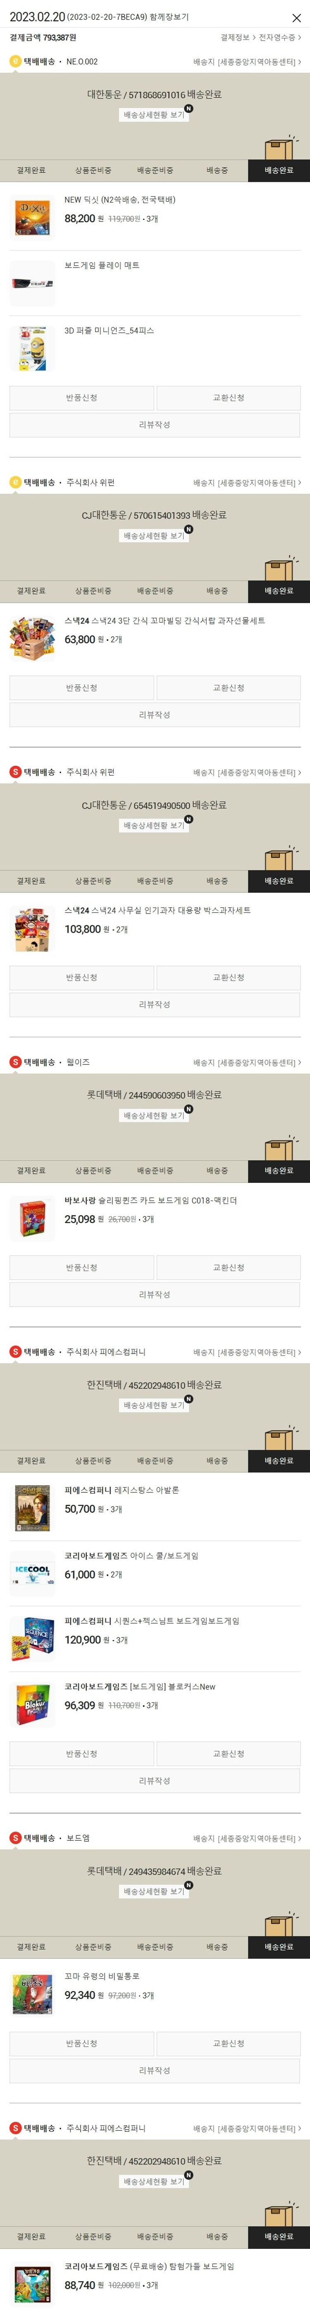Expand the 전자영수증 link
The width and height of the screenshot is (310, 2316).
[x=279, y=38]
